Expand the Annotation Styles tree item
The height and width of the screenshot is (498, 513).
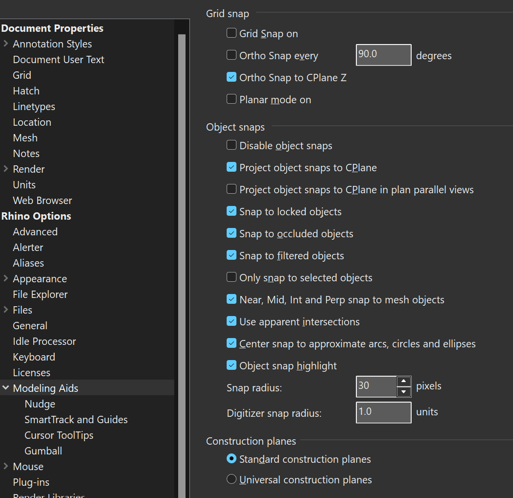point(5,44)
